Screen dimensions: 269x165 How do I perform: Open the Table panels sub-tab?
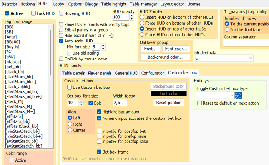[73, 73]
